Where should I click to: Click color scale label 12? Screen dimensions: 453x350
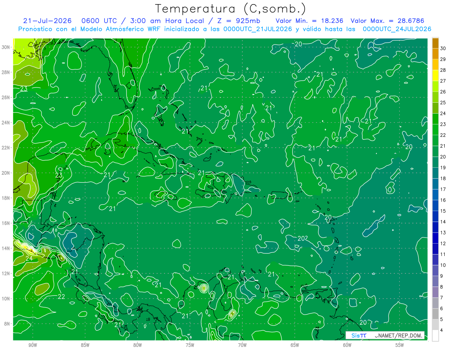coord(443,244)
